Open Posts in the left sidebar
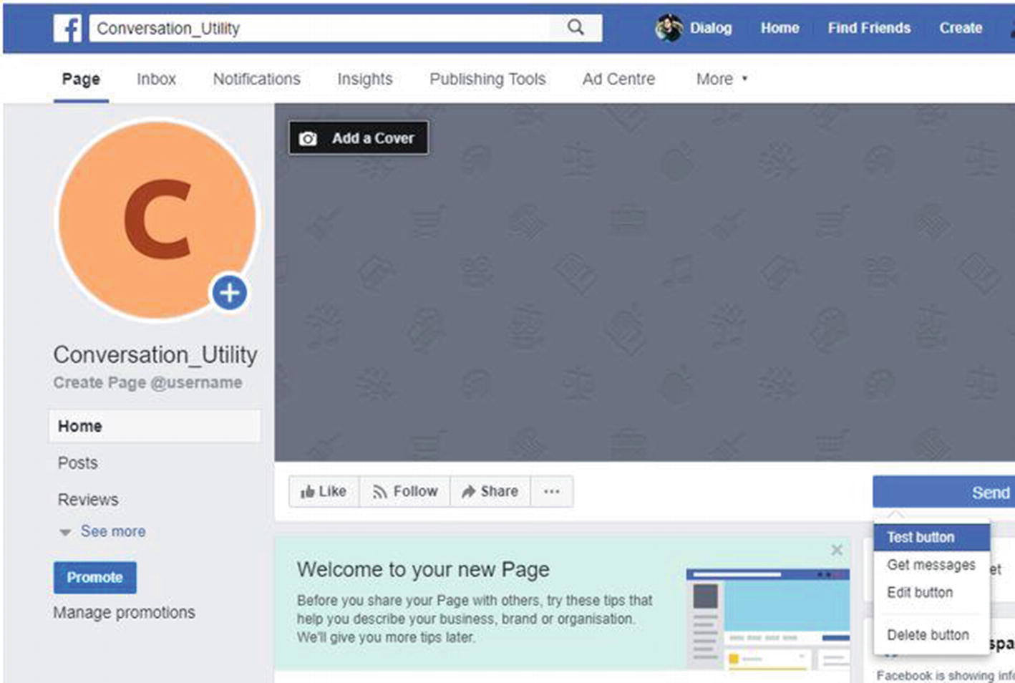 (x=77, y=462)
